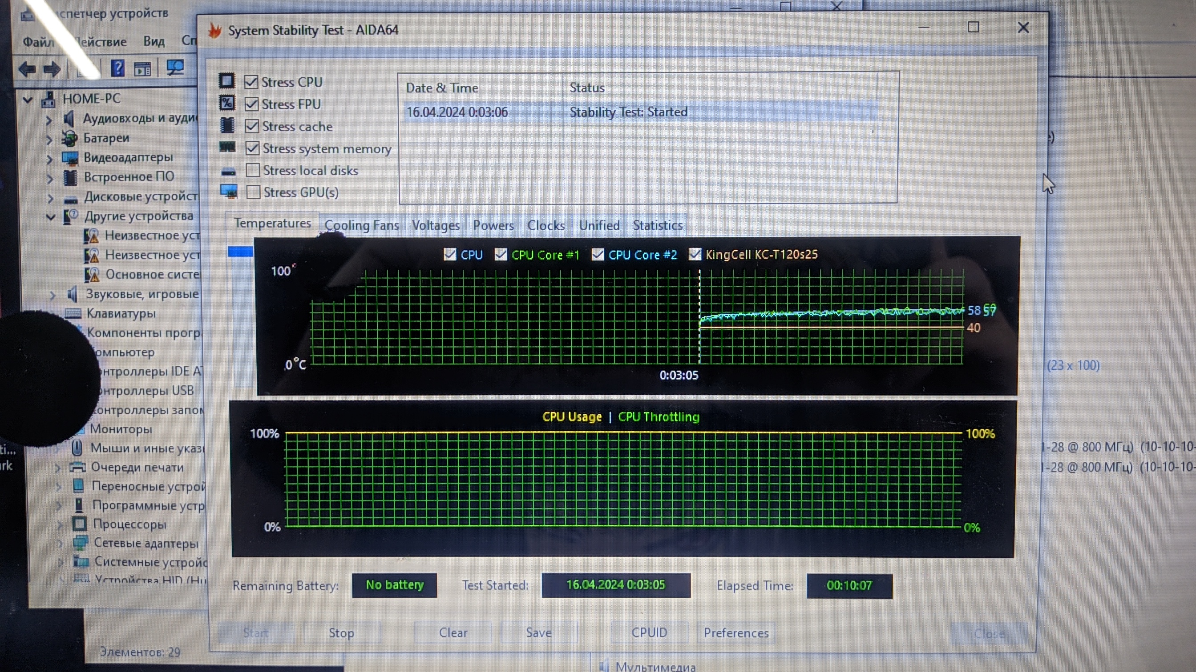Viewport: 1196px width, 672px height.
Task: Switch to the Powers tab
Action: tap(493, 225)
